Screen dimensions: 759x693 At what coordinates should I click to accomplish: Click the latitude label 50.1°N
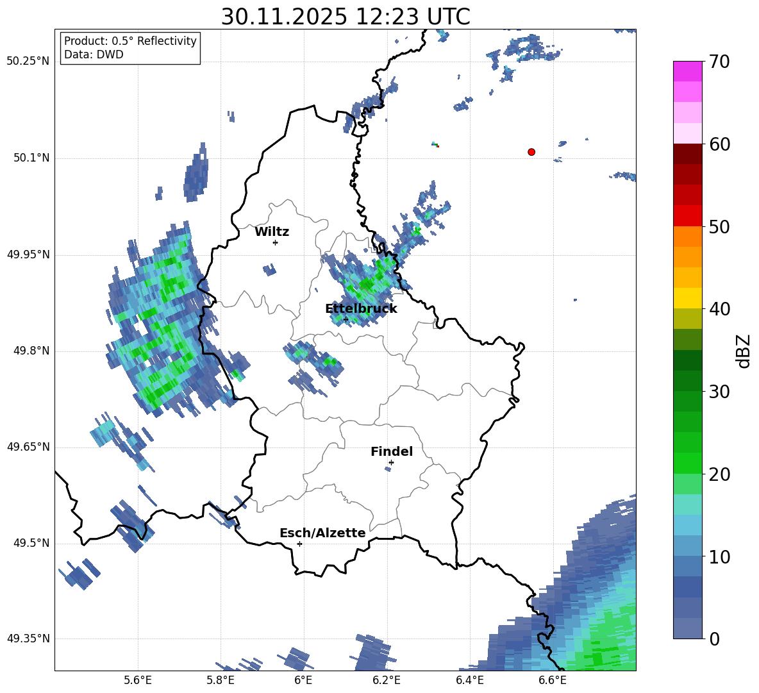pos(31,158)
